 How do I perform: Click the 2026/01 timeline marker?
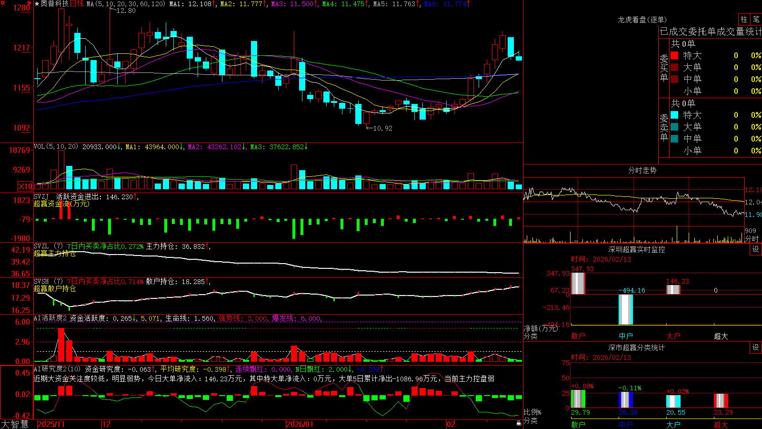[300, 424]
